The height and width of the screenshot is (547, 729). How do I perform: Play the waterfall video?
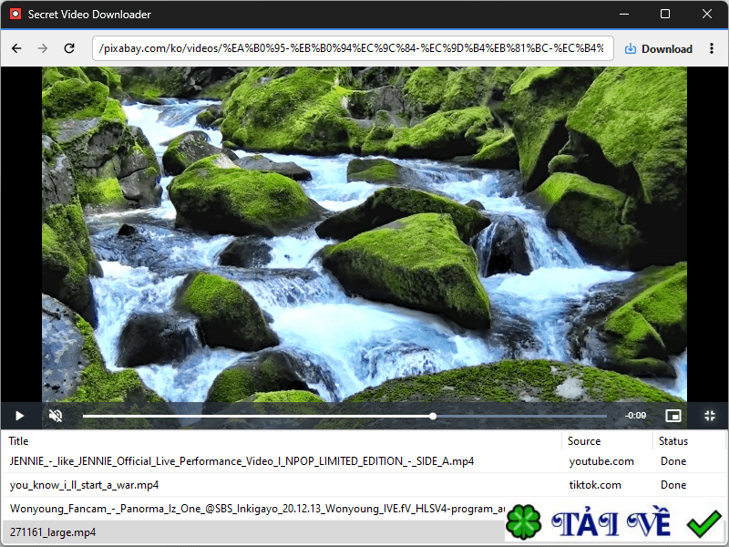(19, 416)
